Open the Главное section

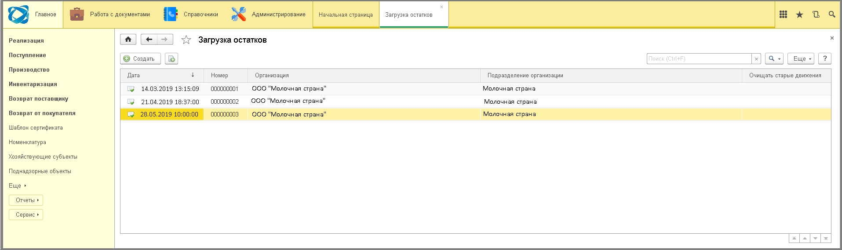(x=33, y=14)
